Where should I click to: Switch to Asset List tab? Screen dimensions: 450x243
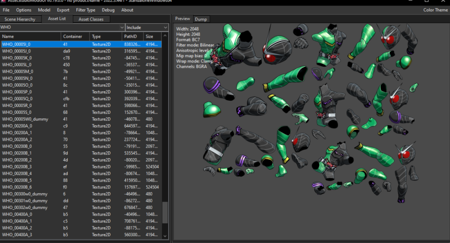click(57, 18)
